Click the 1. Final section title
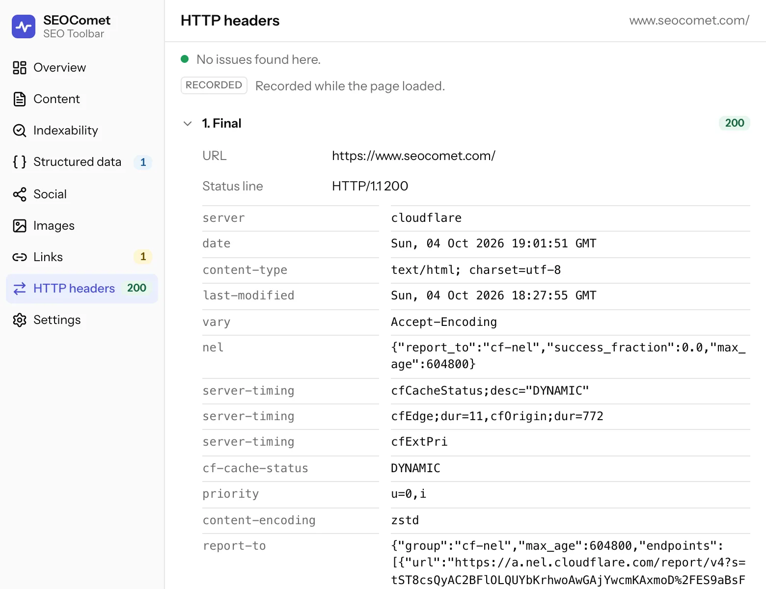 coord(221,124)
